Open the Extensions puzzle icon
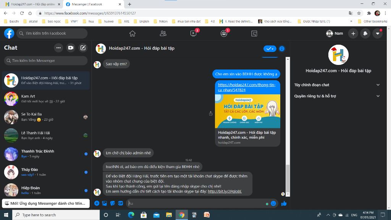This screenshot has height=220, width=391. 369,13
